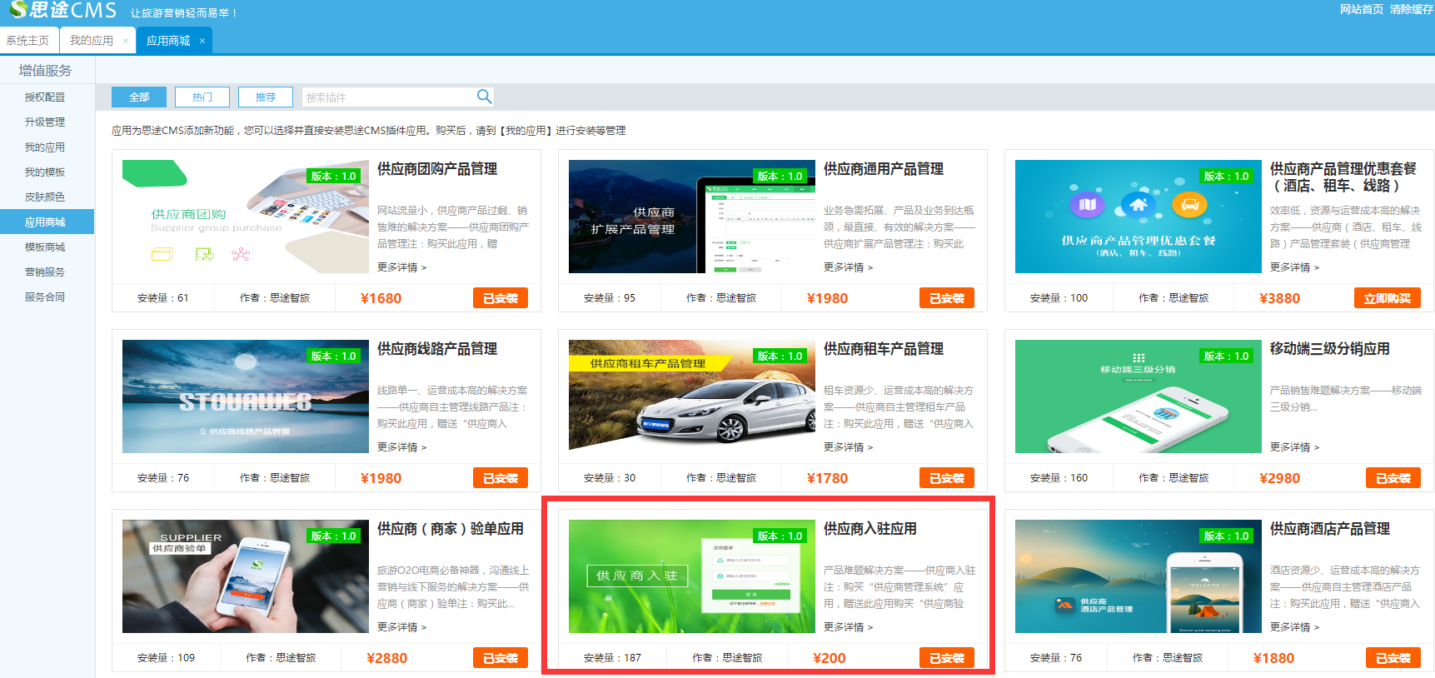
Task: Open 皮肤颜色 in the sidebar
Action: pos(45,197)
